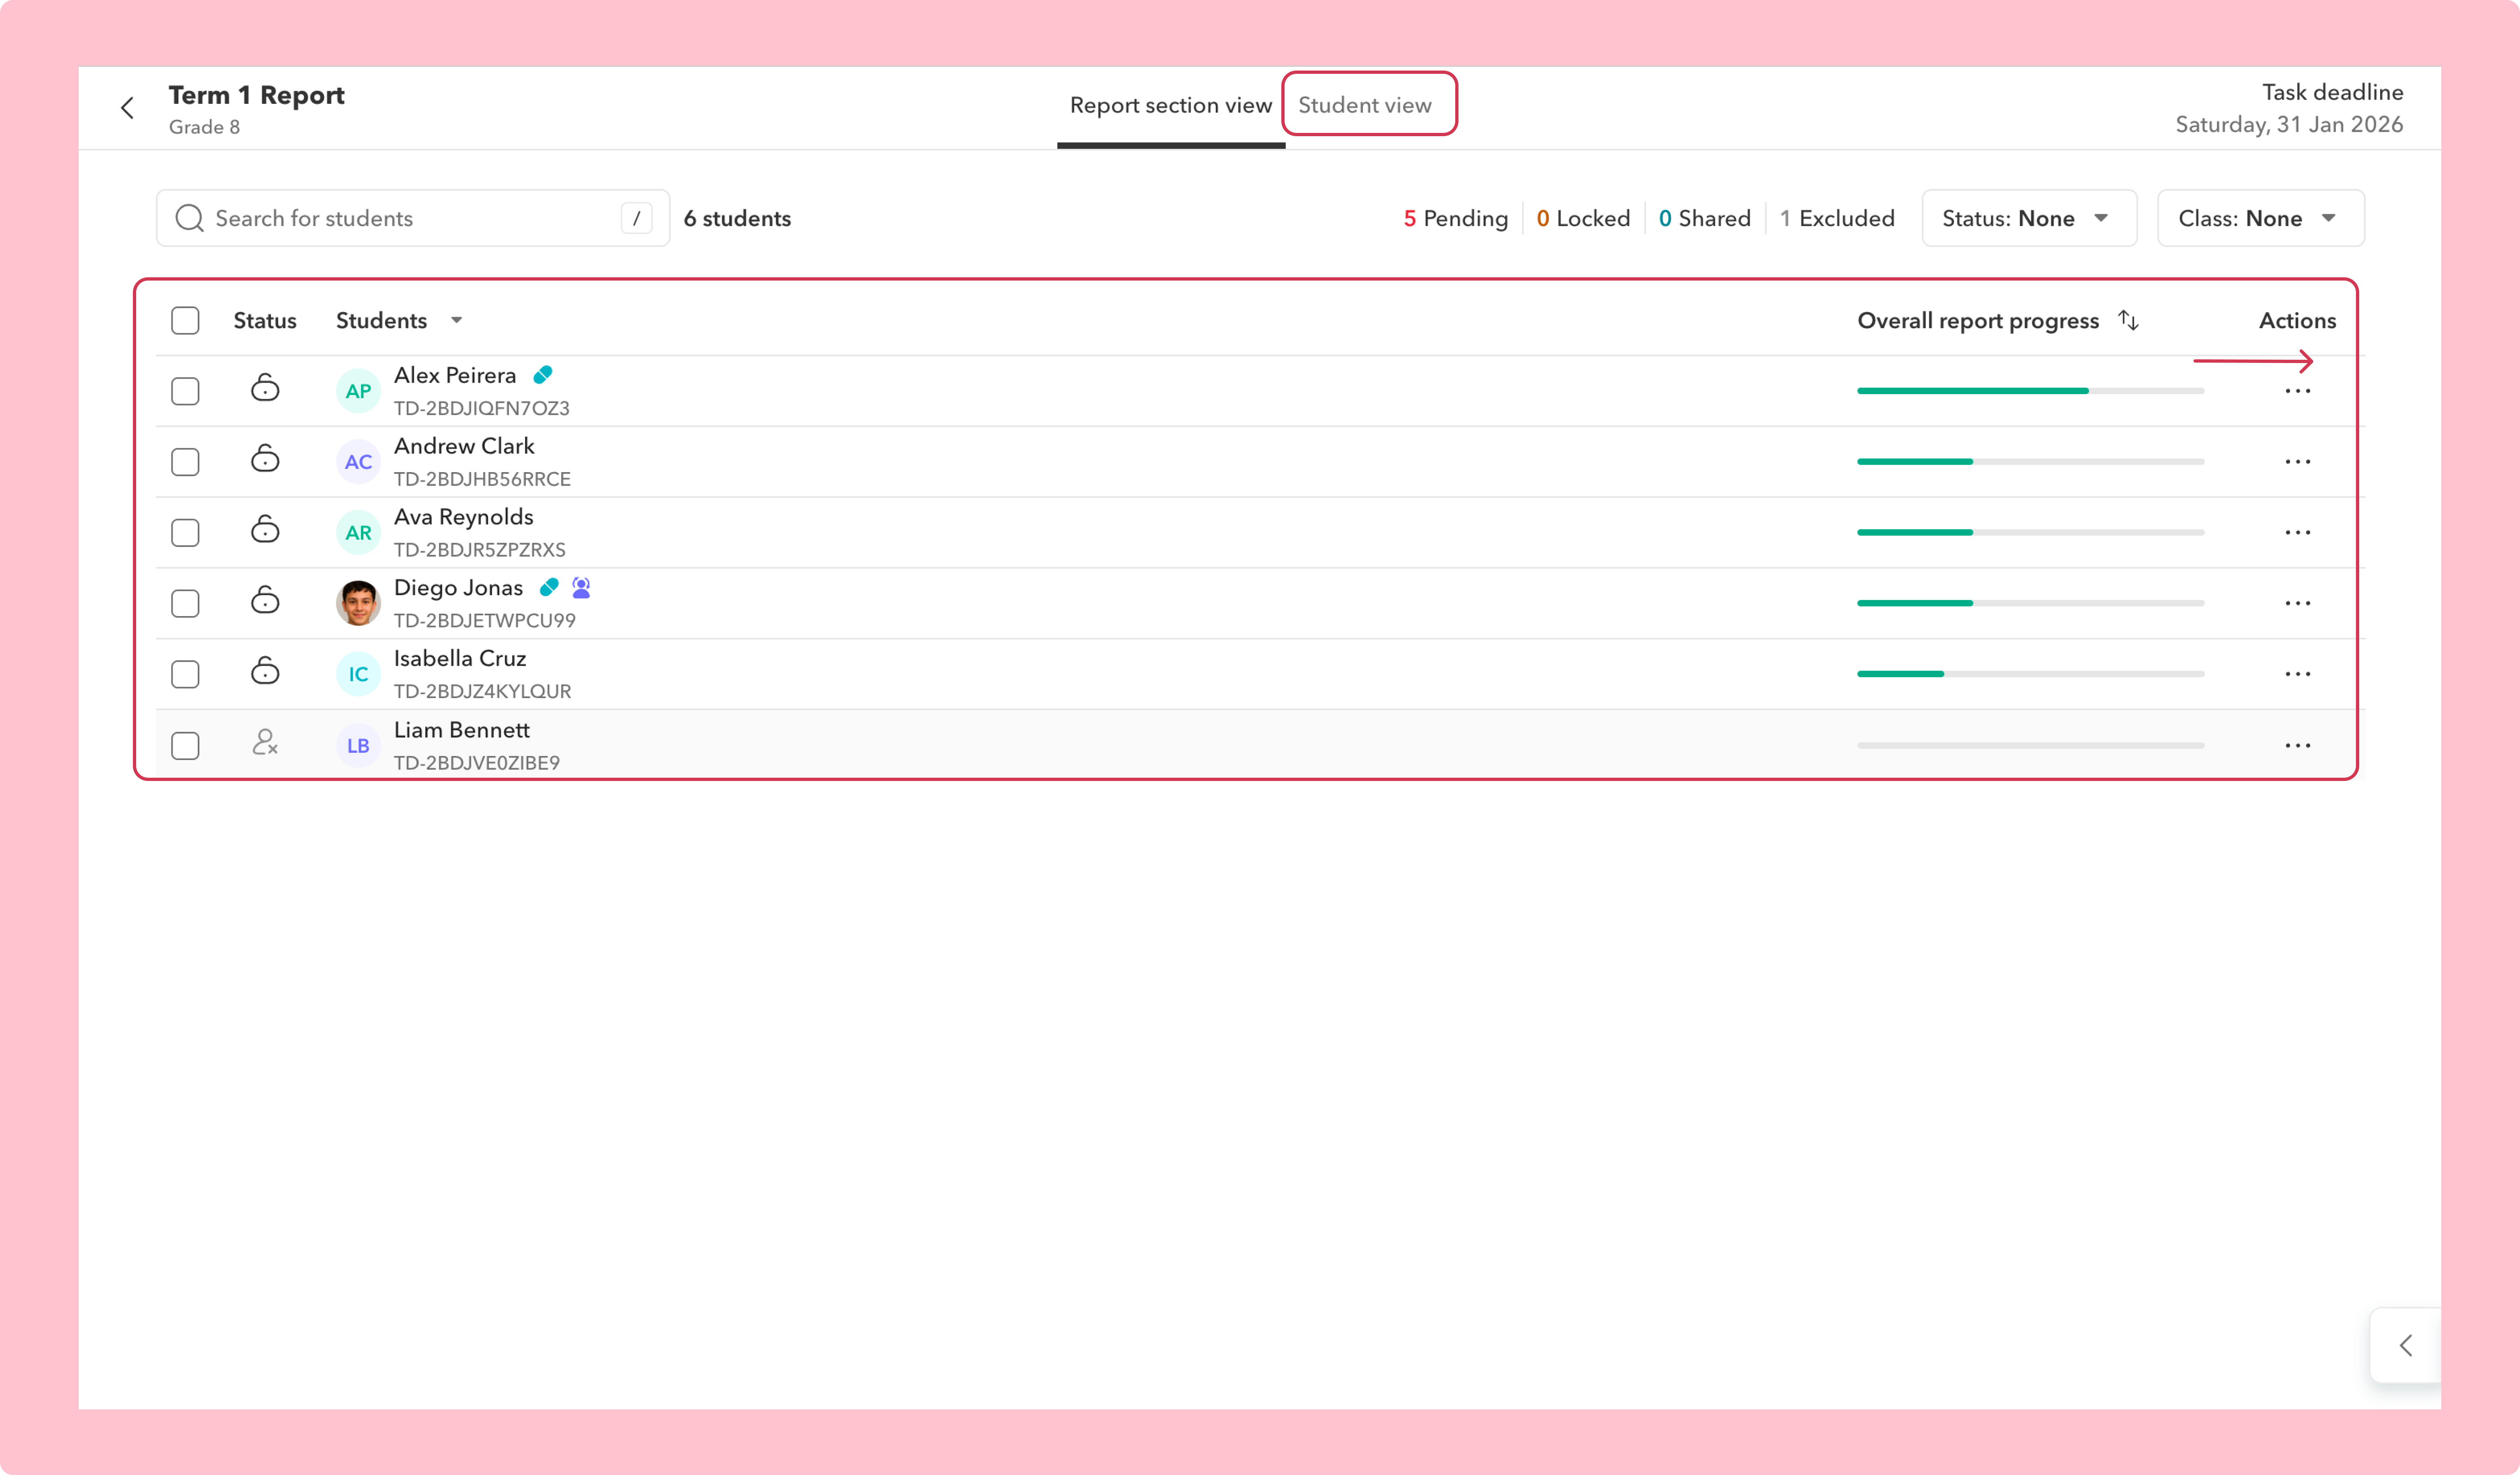
Task: Filter by 0 Shared reports
Action: point(1704,219)
